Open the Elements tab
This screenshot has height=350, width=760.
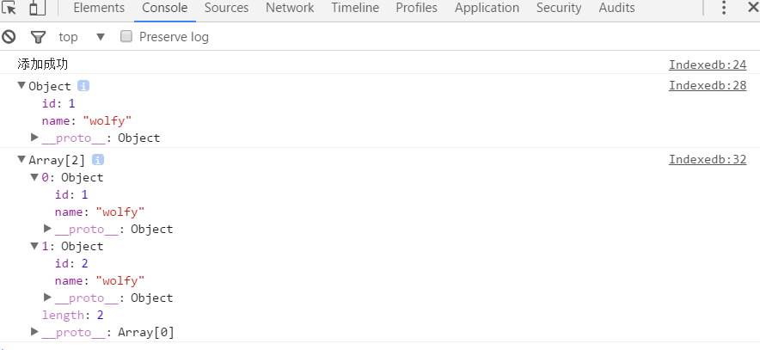tap(99, 8)
